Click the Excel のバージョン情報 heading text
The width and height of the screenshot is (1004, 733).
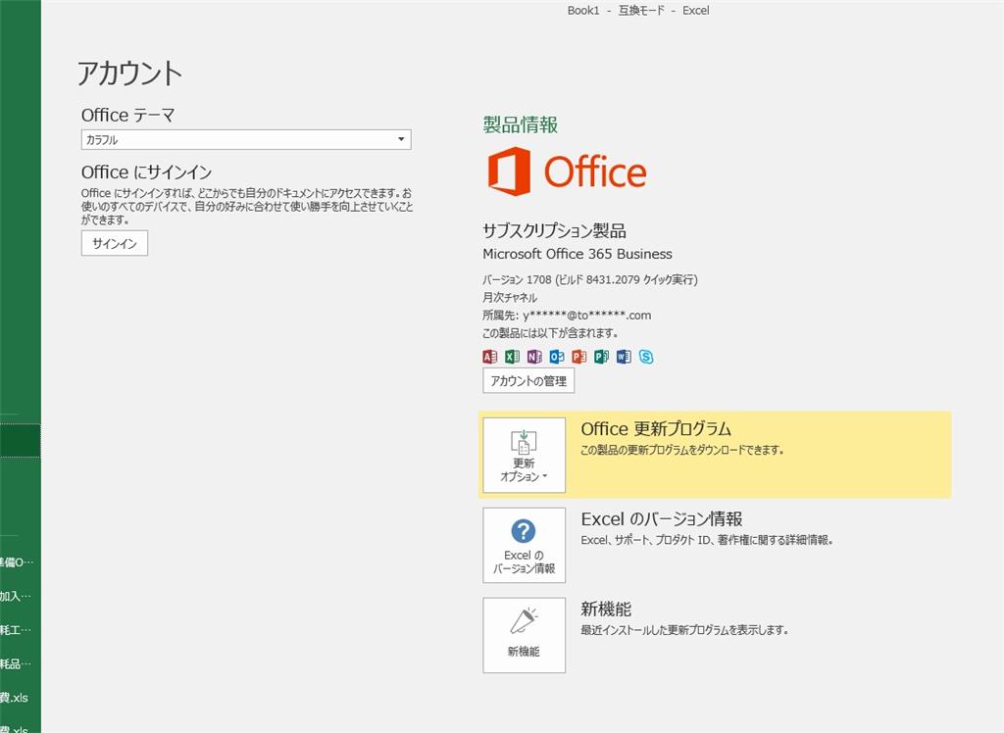(x=662, y=519)
